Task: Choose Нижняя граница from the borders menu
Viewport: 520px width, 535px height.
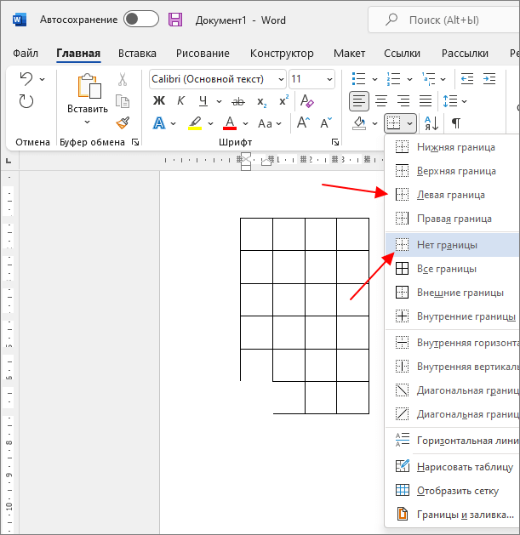Action: point(452,147)
